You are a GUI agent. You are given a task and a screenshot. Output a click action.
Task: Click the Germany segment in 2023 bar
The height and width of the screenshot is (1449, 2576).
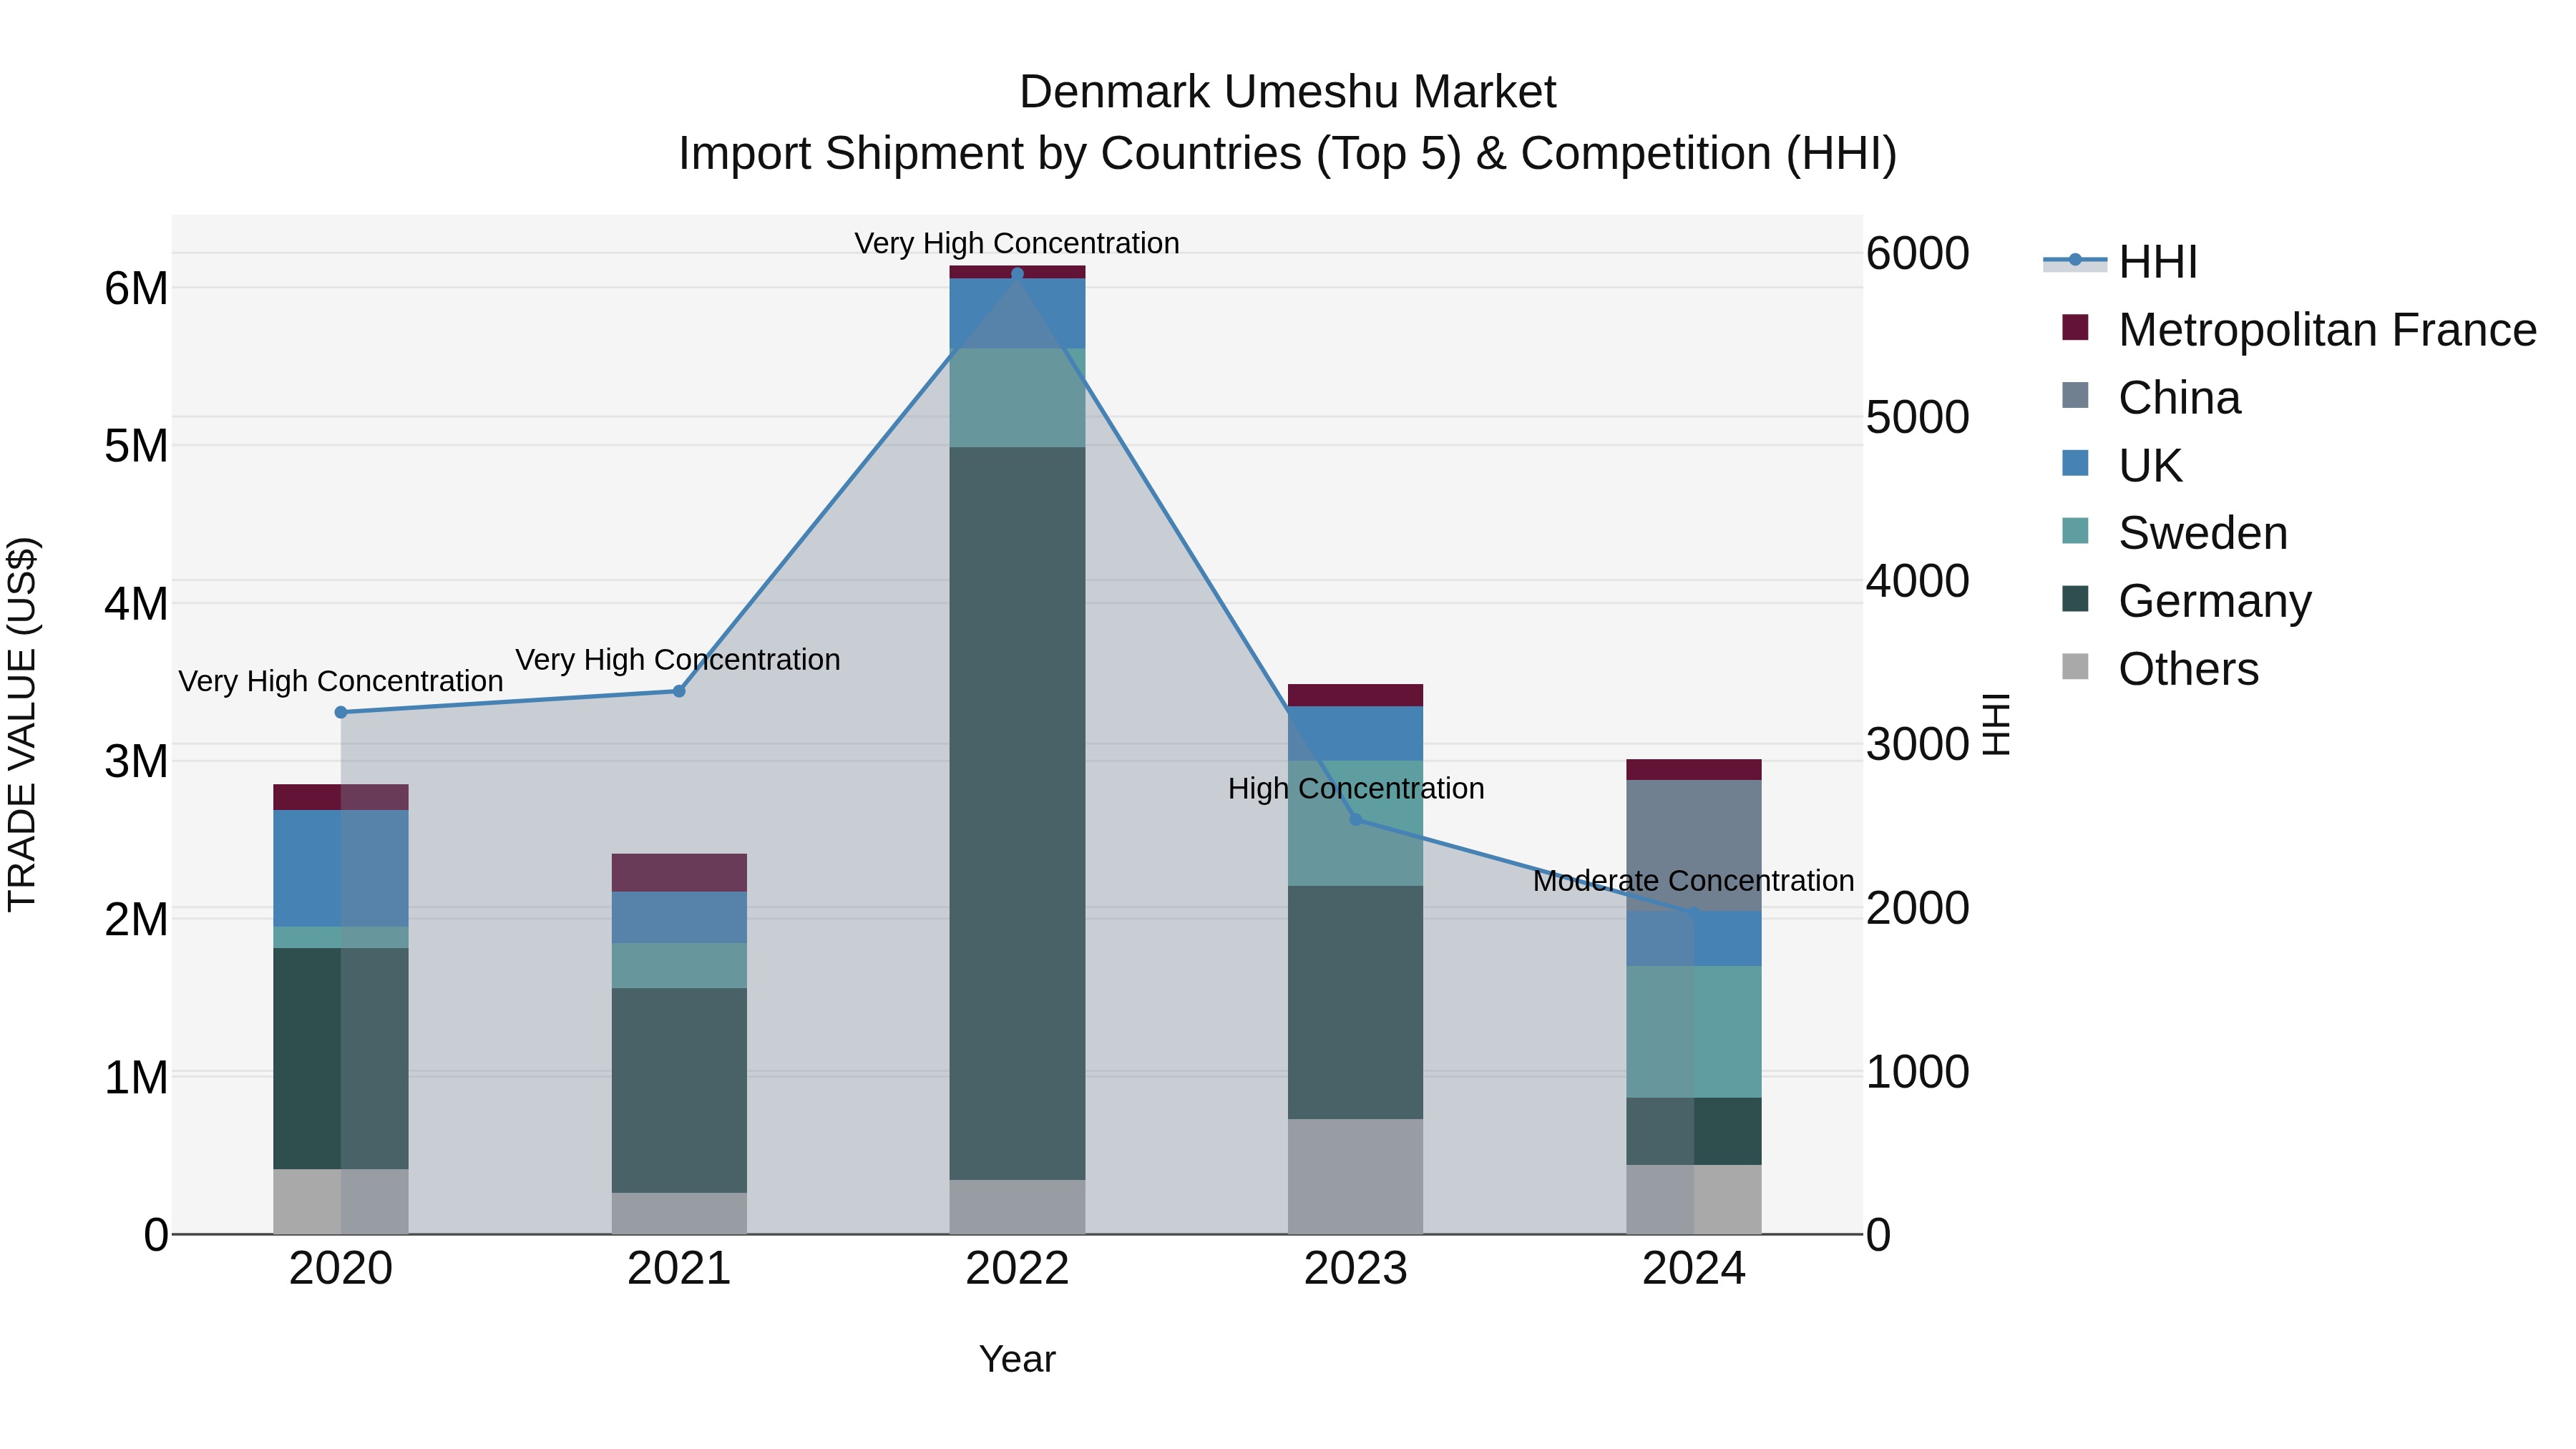(1356, 1002)
